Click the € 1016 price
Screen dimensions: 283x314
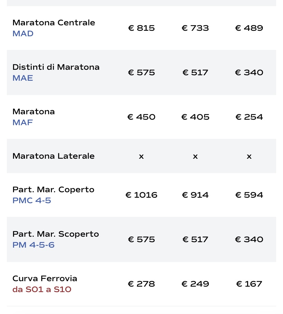[141, 195]
